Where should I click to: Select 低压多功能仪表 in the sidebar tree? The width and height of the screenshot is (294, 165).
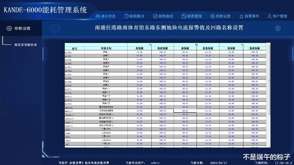(x=26, y=45)
